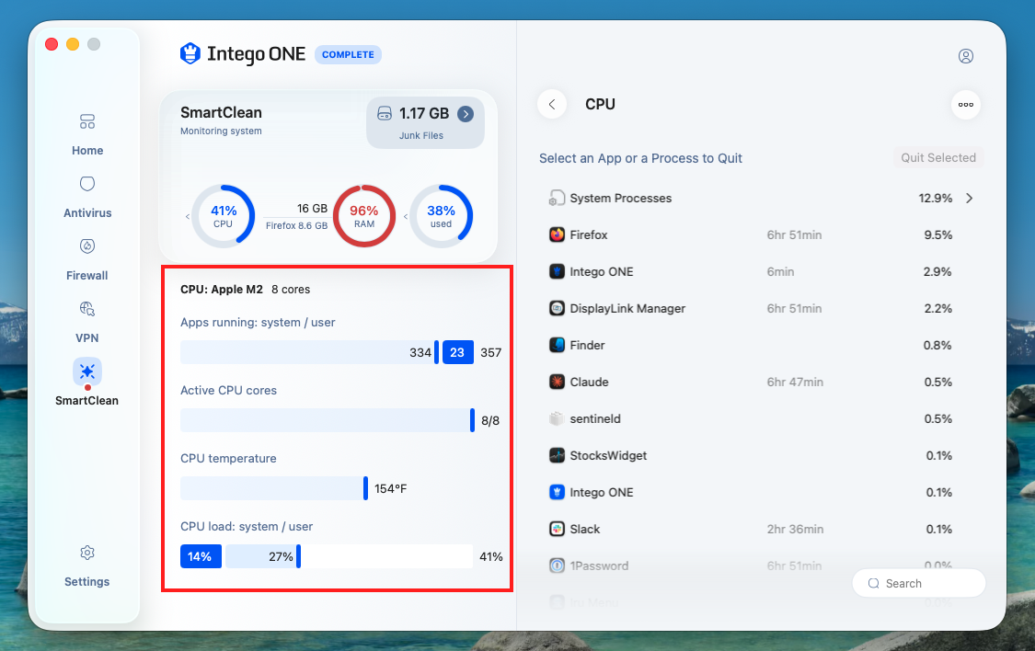Open the Antivirus shield section
The height and width of the screenshot is (651, 1035).
[x=87, y=197]
